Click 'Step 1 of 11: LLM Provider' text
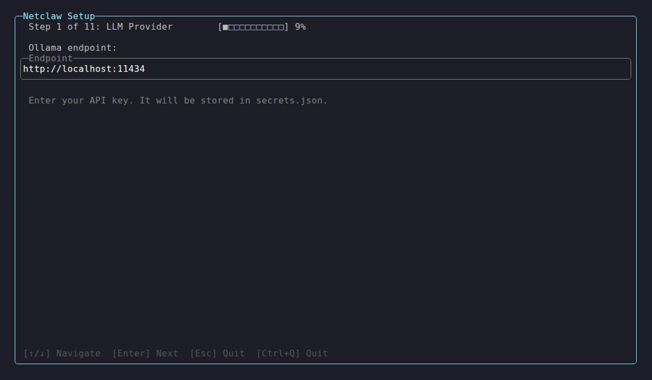Screen dimensions: 652x380 click(x=101, y=27)
